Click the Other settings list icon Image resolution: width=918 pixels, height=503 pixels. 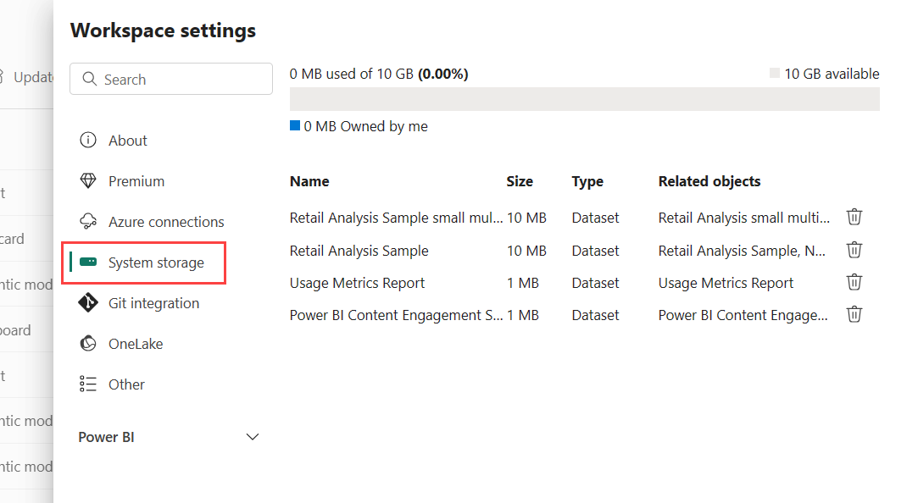pos(88,384)
